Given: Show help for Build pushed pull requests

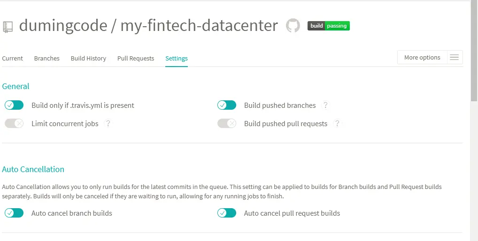Looking at the screenshot, I should tap(337, 123).
